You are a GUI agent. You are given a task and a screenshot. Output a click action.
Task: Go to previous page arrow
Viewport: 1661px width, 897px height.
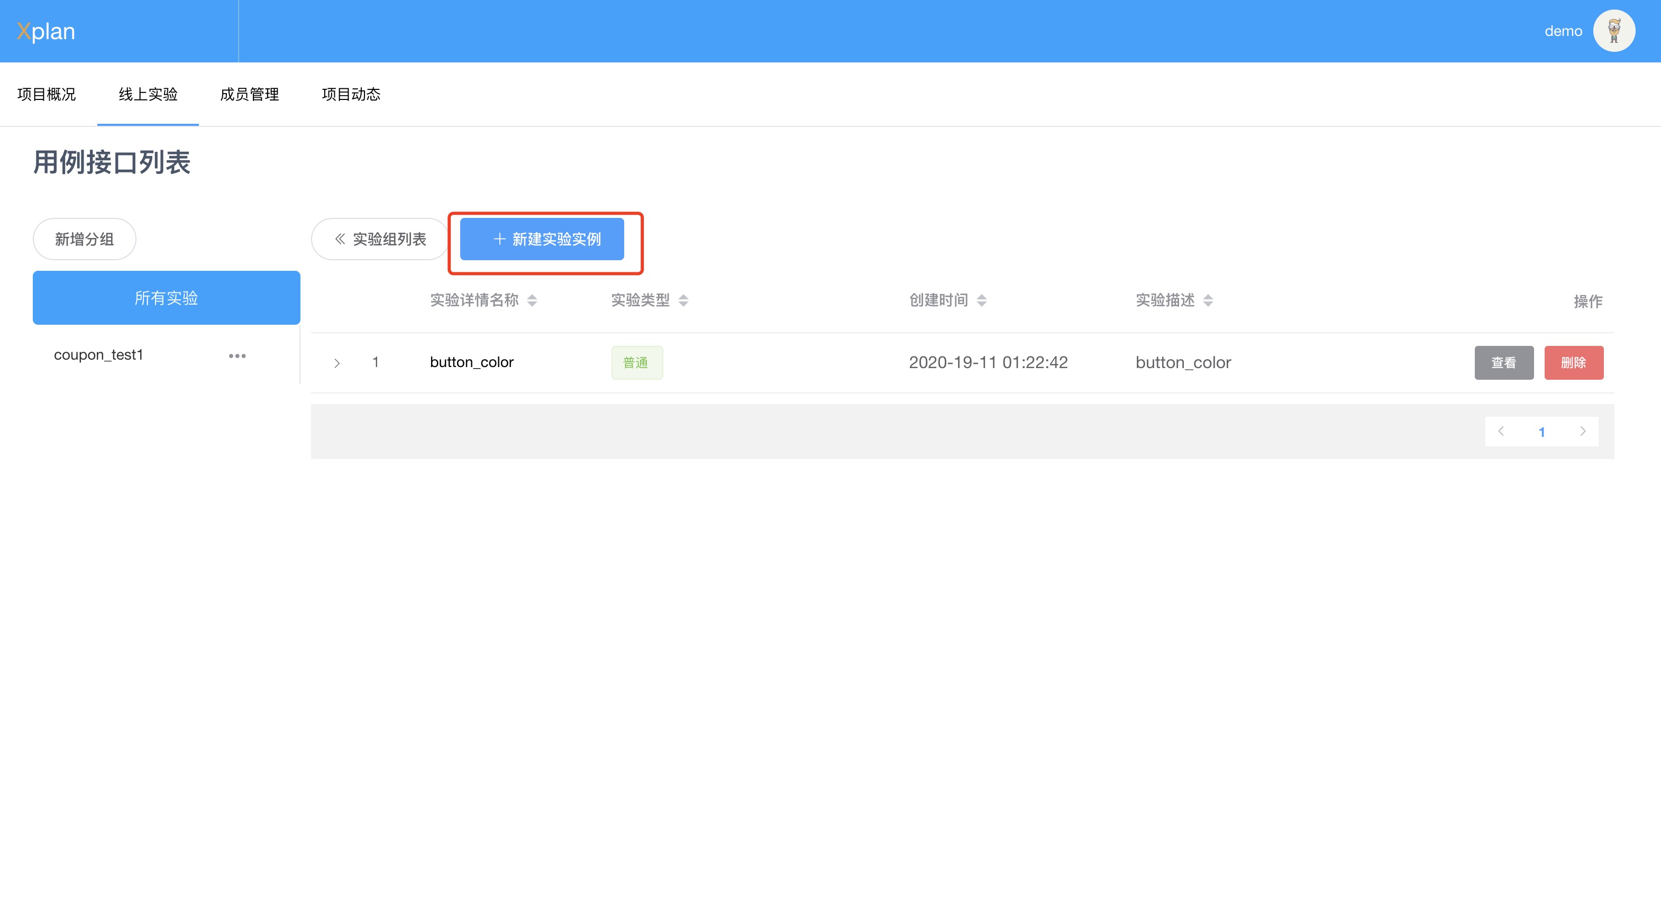tap(1501, 432)
